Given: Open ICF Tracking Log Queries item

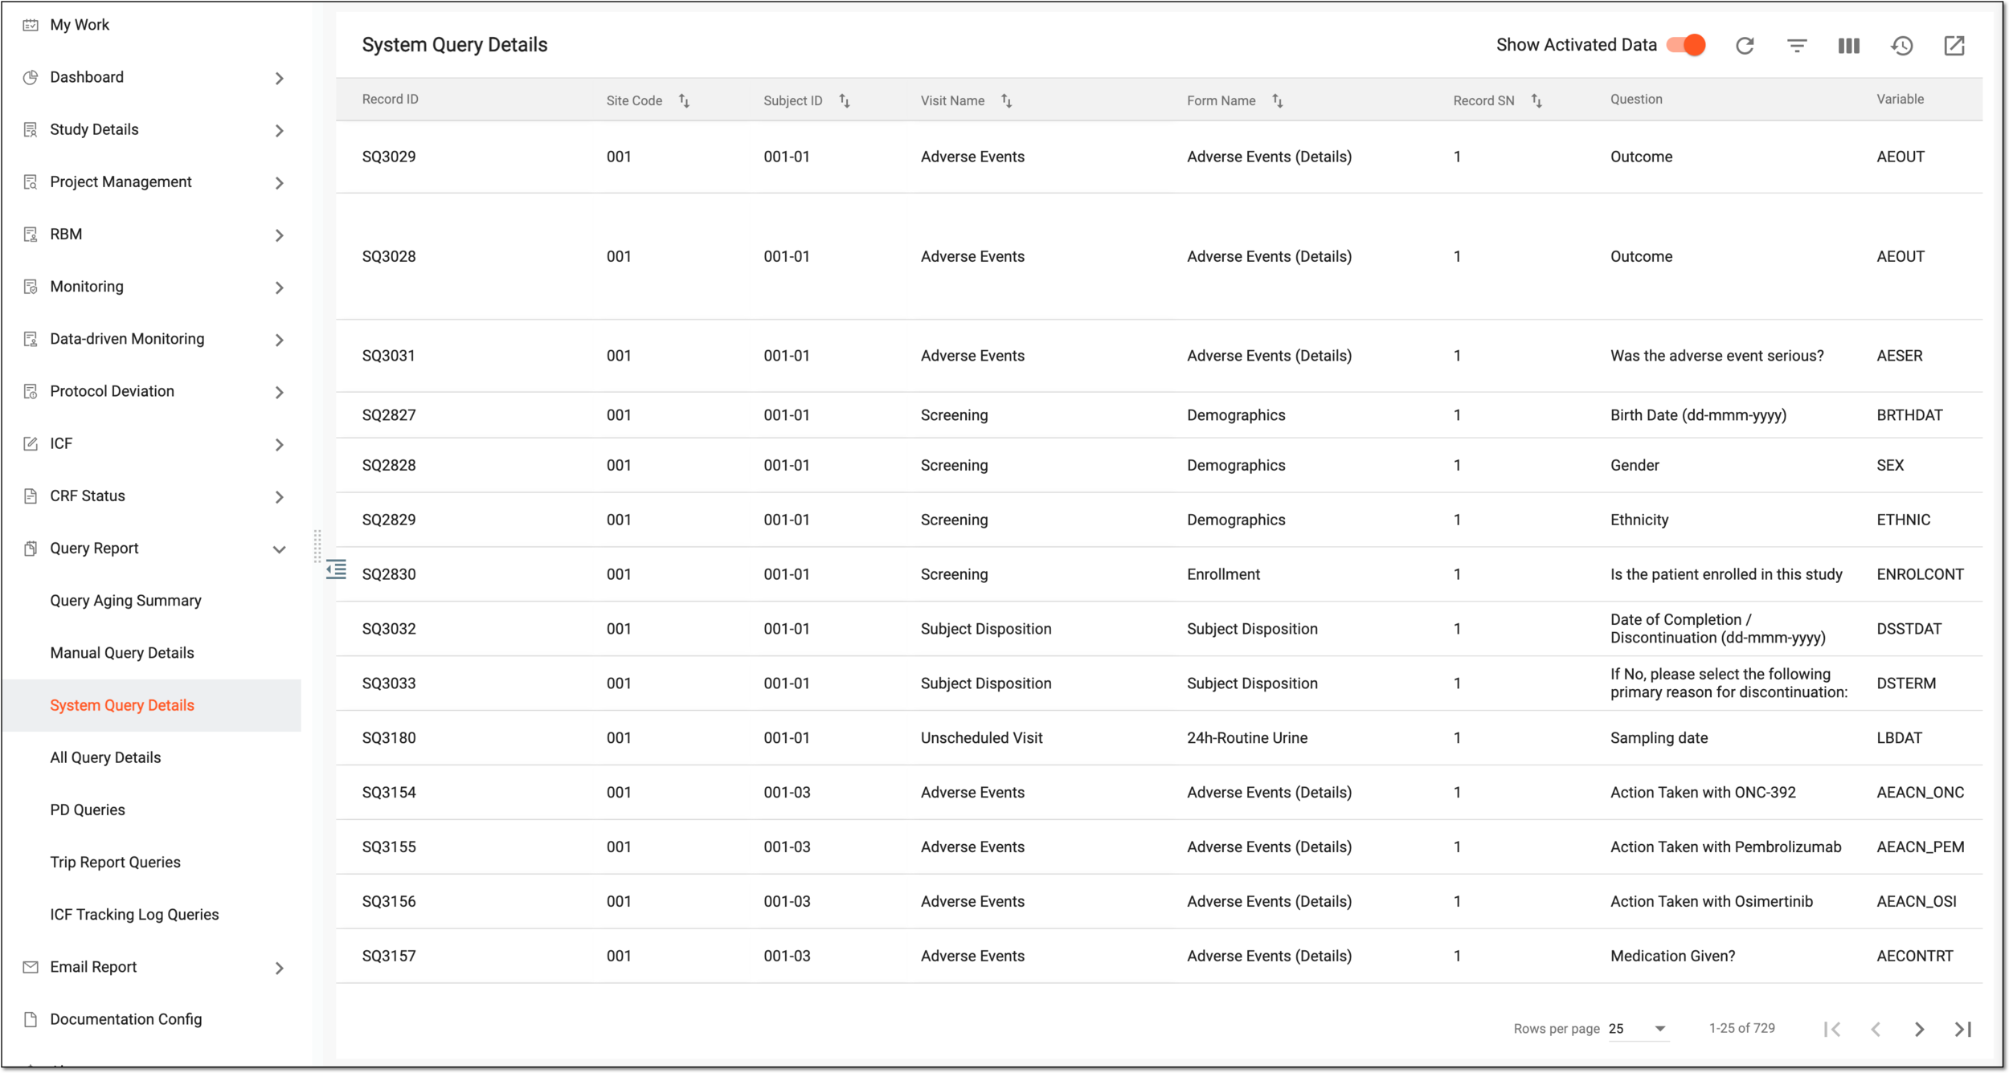Looking at the screenshot, I should pos(134,914).
